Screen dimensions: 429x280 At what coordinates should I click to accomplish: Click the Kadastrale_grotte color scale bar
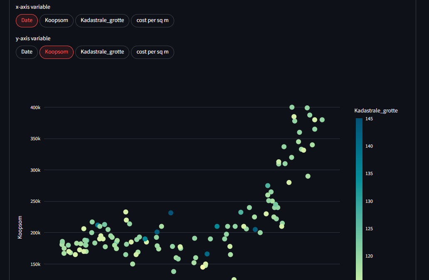359,187
